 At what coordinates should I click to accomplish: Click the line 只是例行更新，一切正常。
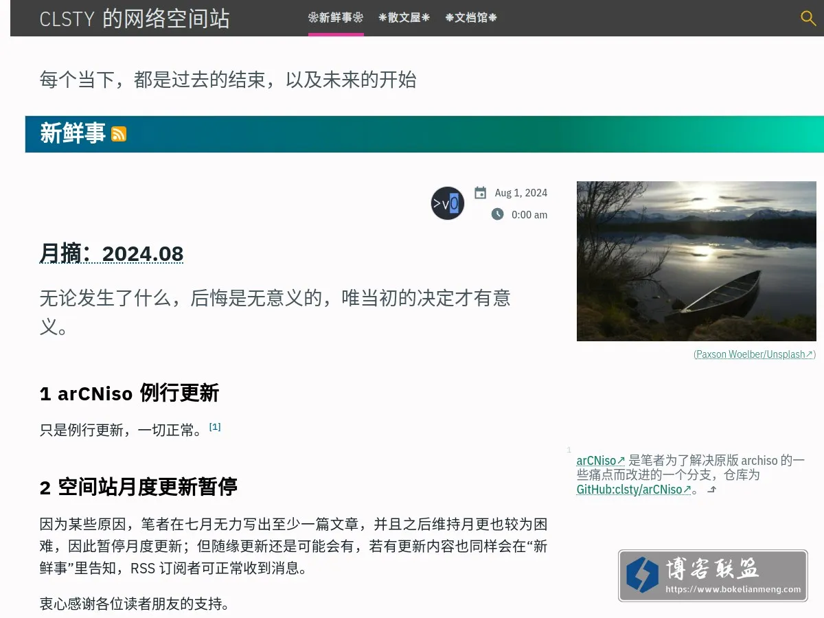122,431
